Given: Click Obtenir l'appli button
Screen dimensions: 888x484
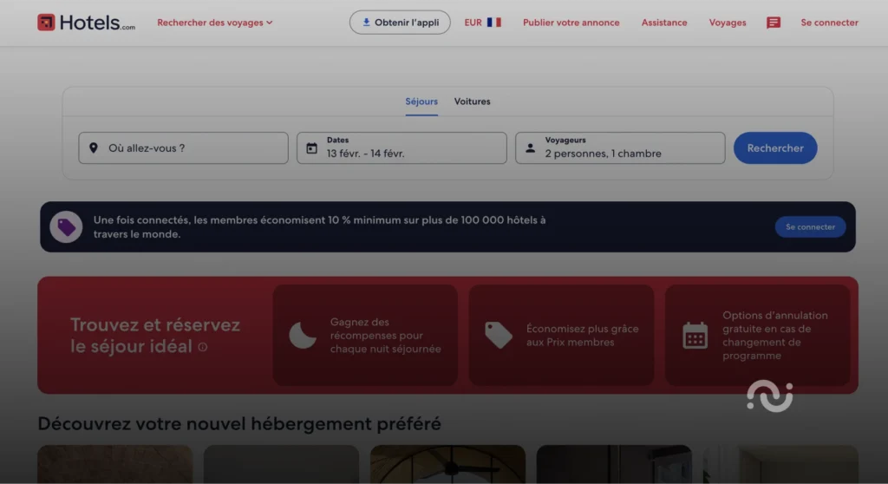Looking at the screenshot, I should [x=400, y=23].
